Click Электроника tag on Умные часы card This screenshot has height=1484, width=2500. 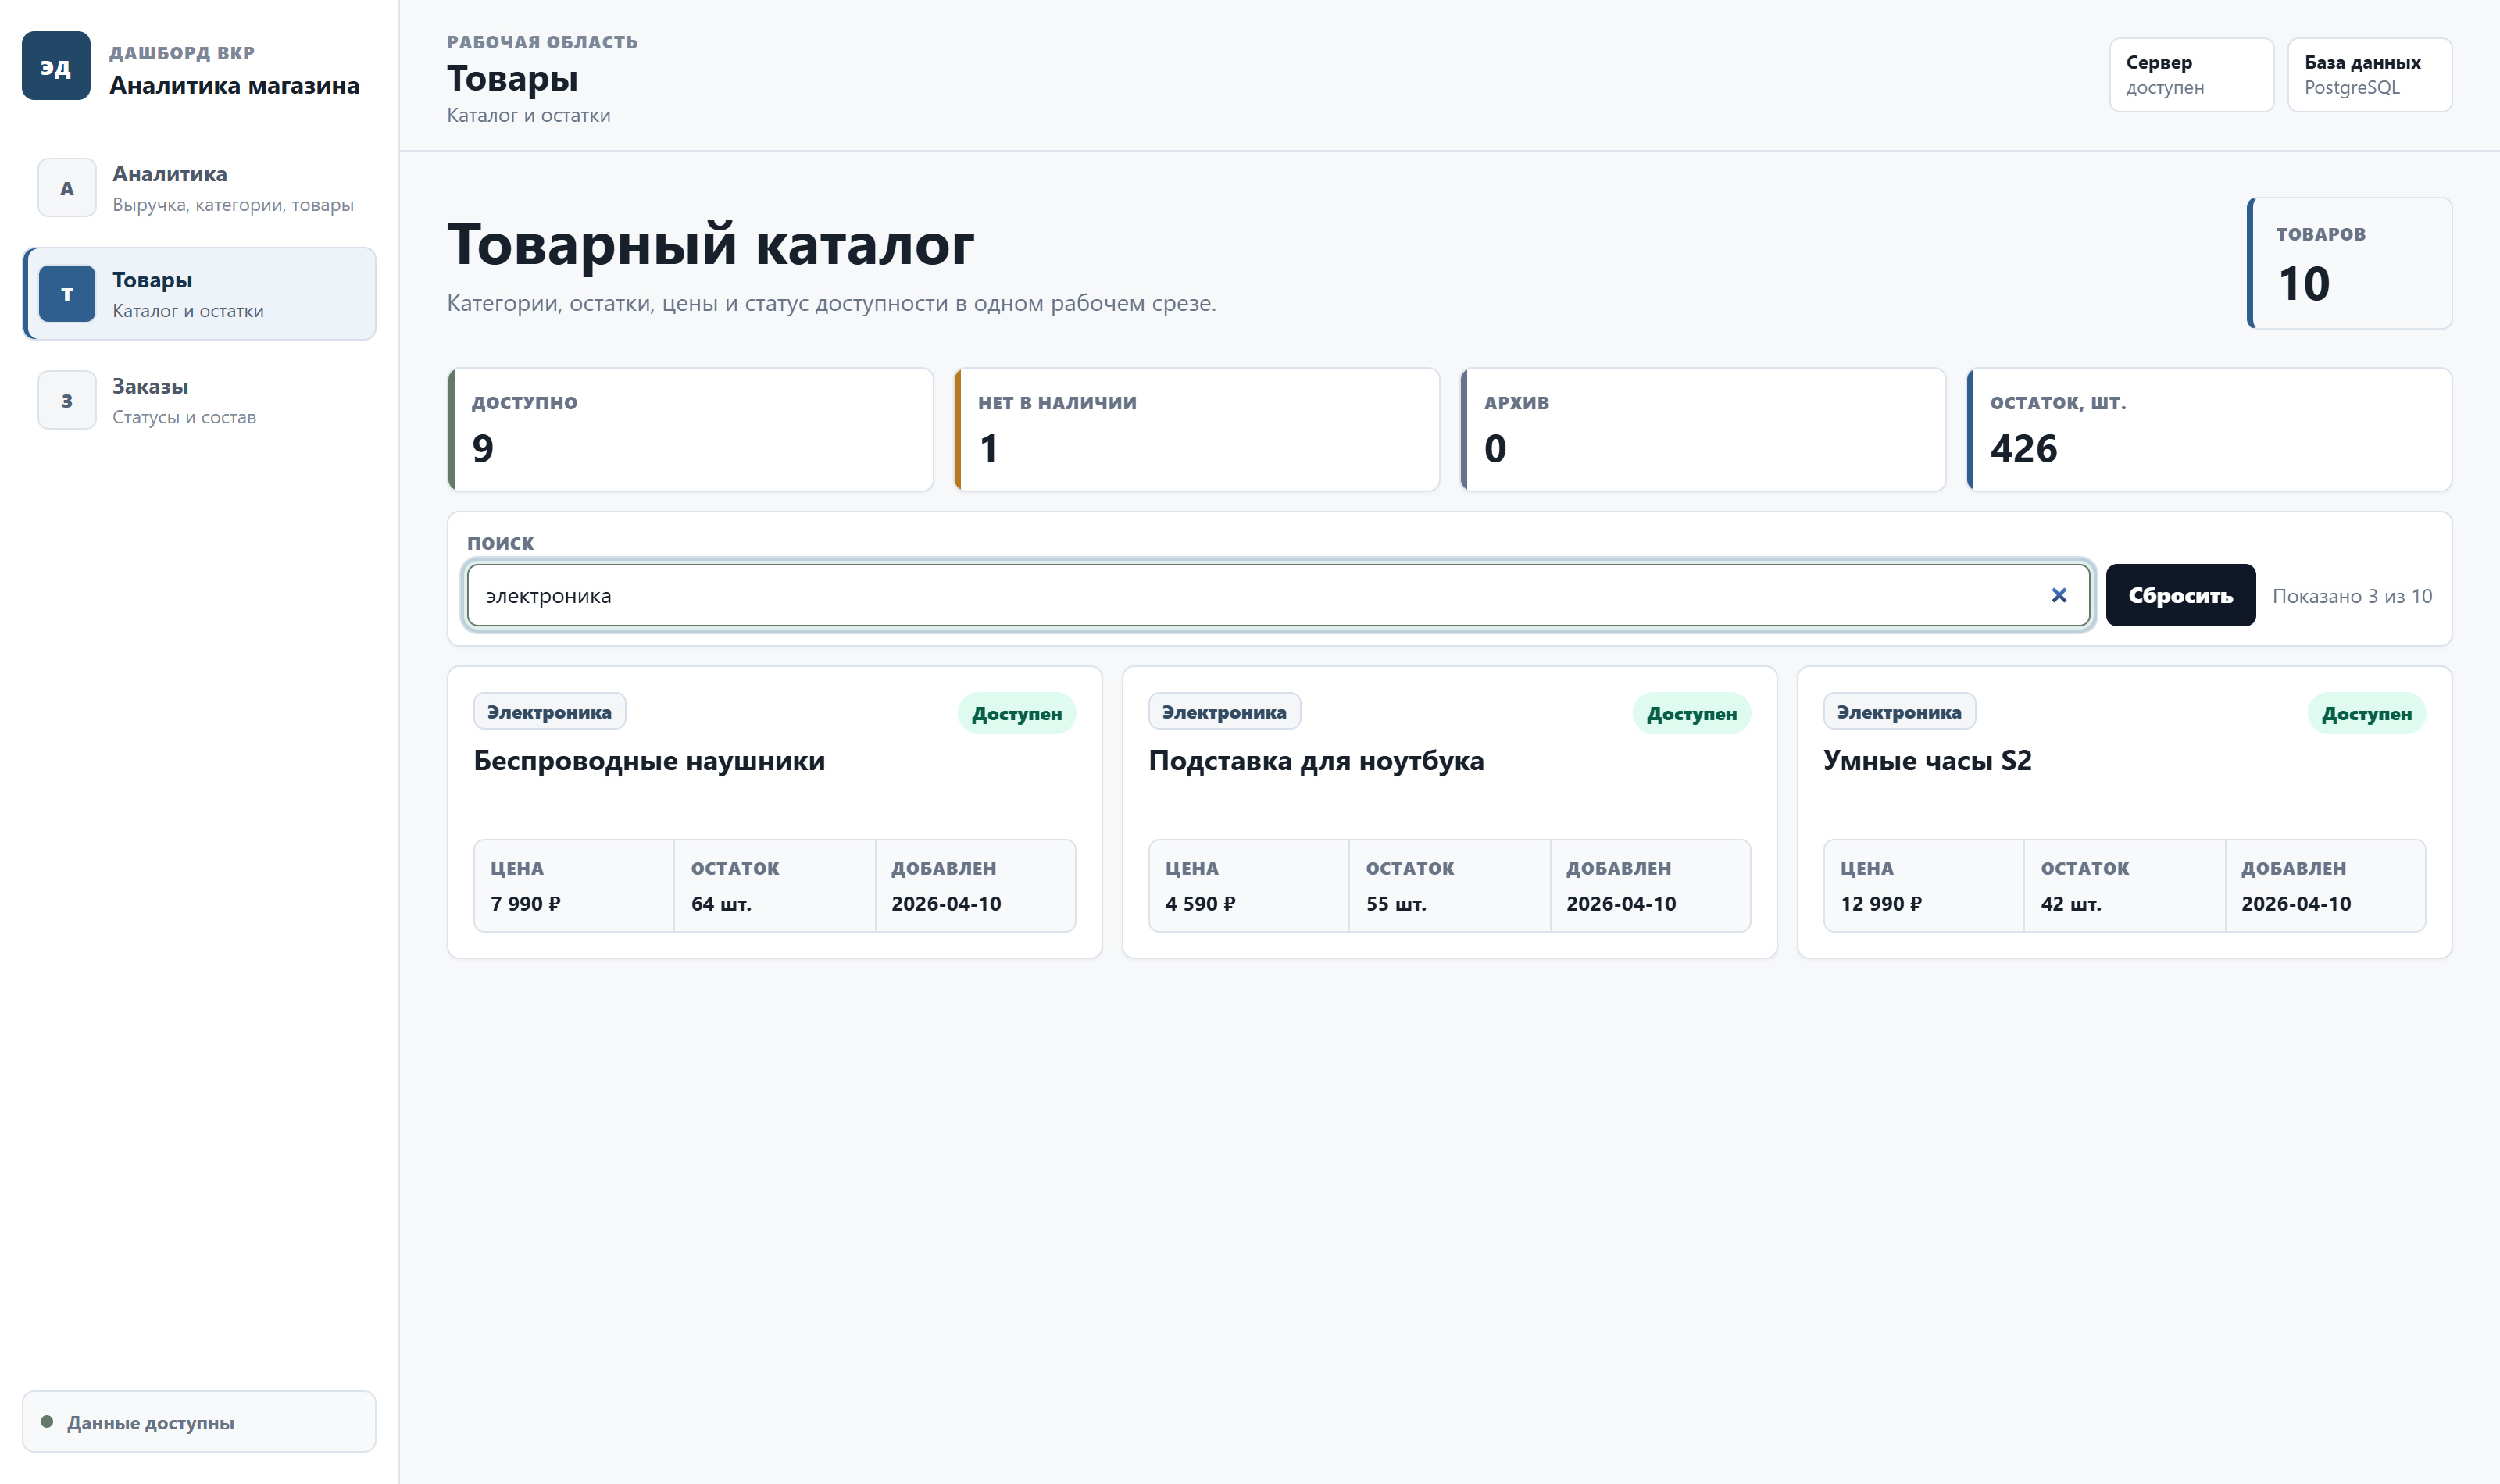1899,712
